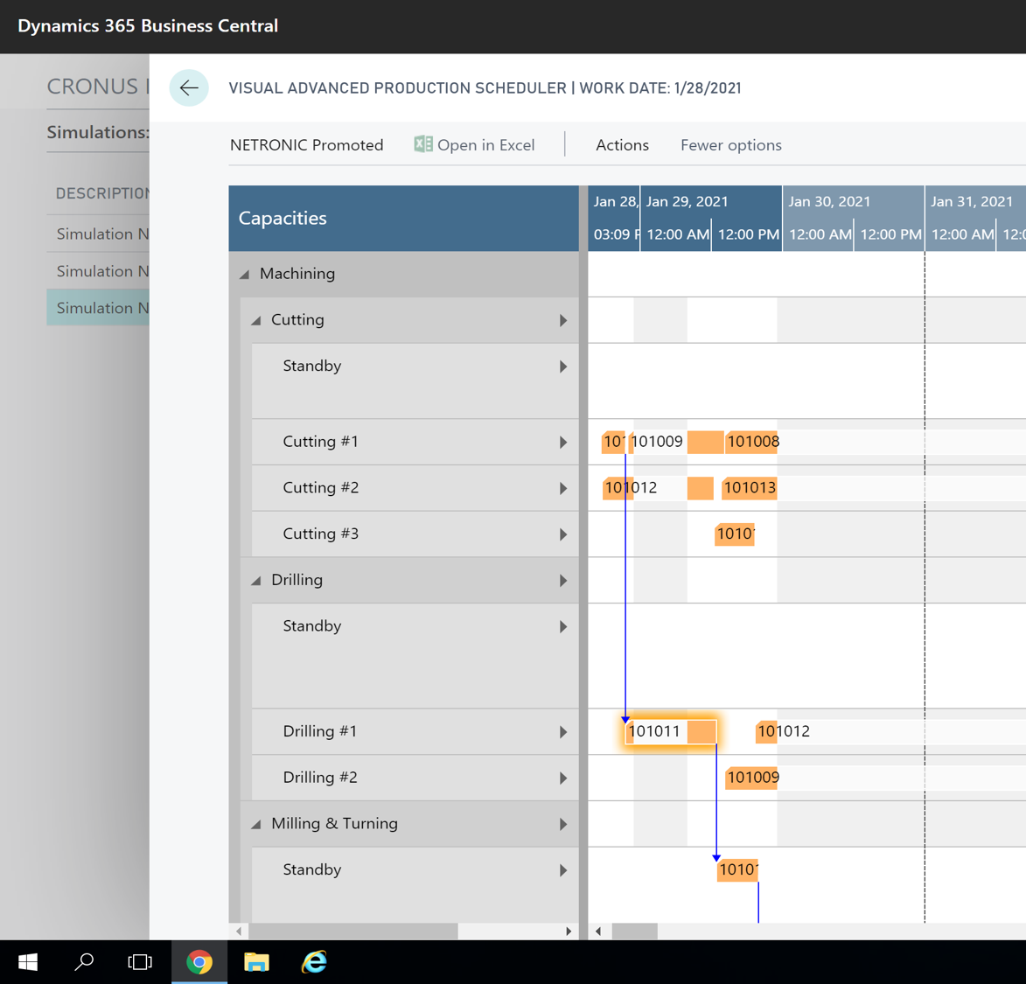The width and height of the screenshot is (1026, 984).
Task: Collapse the Milling & Turning group
Action: click(x=256, y=824)
